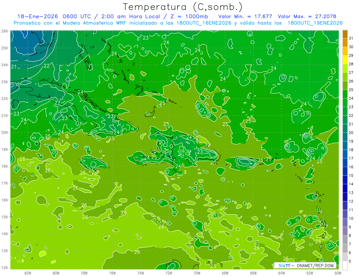
Task: Click the '78W' longitude axis label
Action: (x=84, y=273)
